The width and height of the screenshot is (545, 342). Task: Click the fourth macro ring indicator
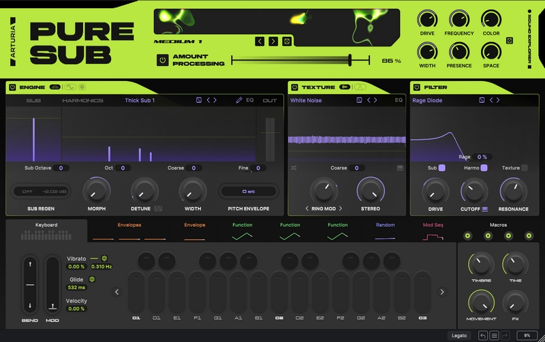tap(529, 236)
